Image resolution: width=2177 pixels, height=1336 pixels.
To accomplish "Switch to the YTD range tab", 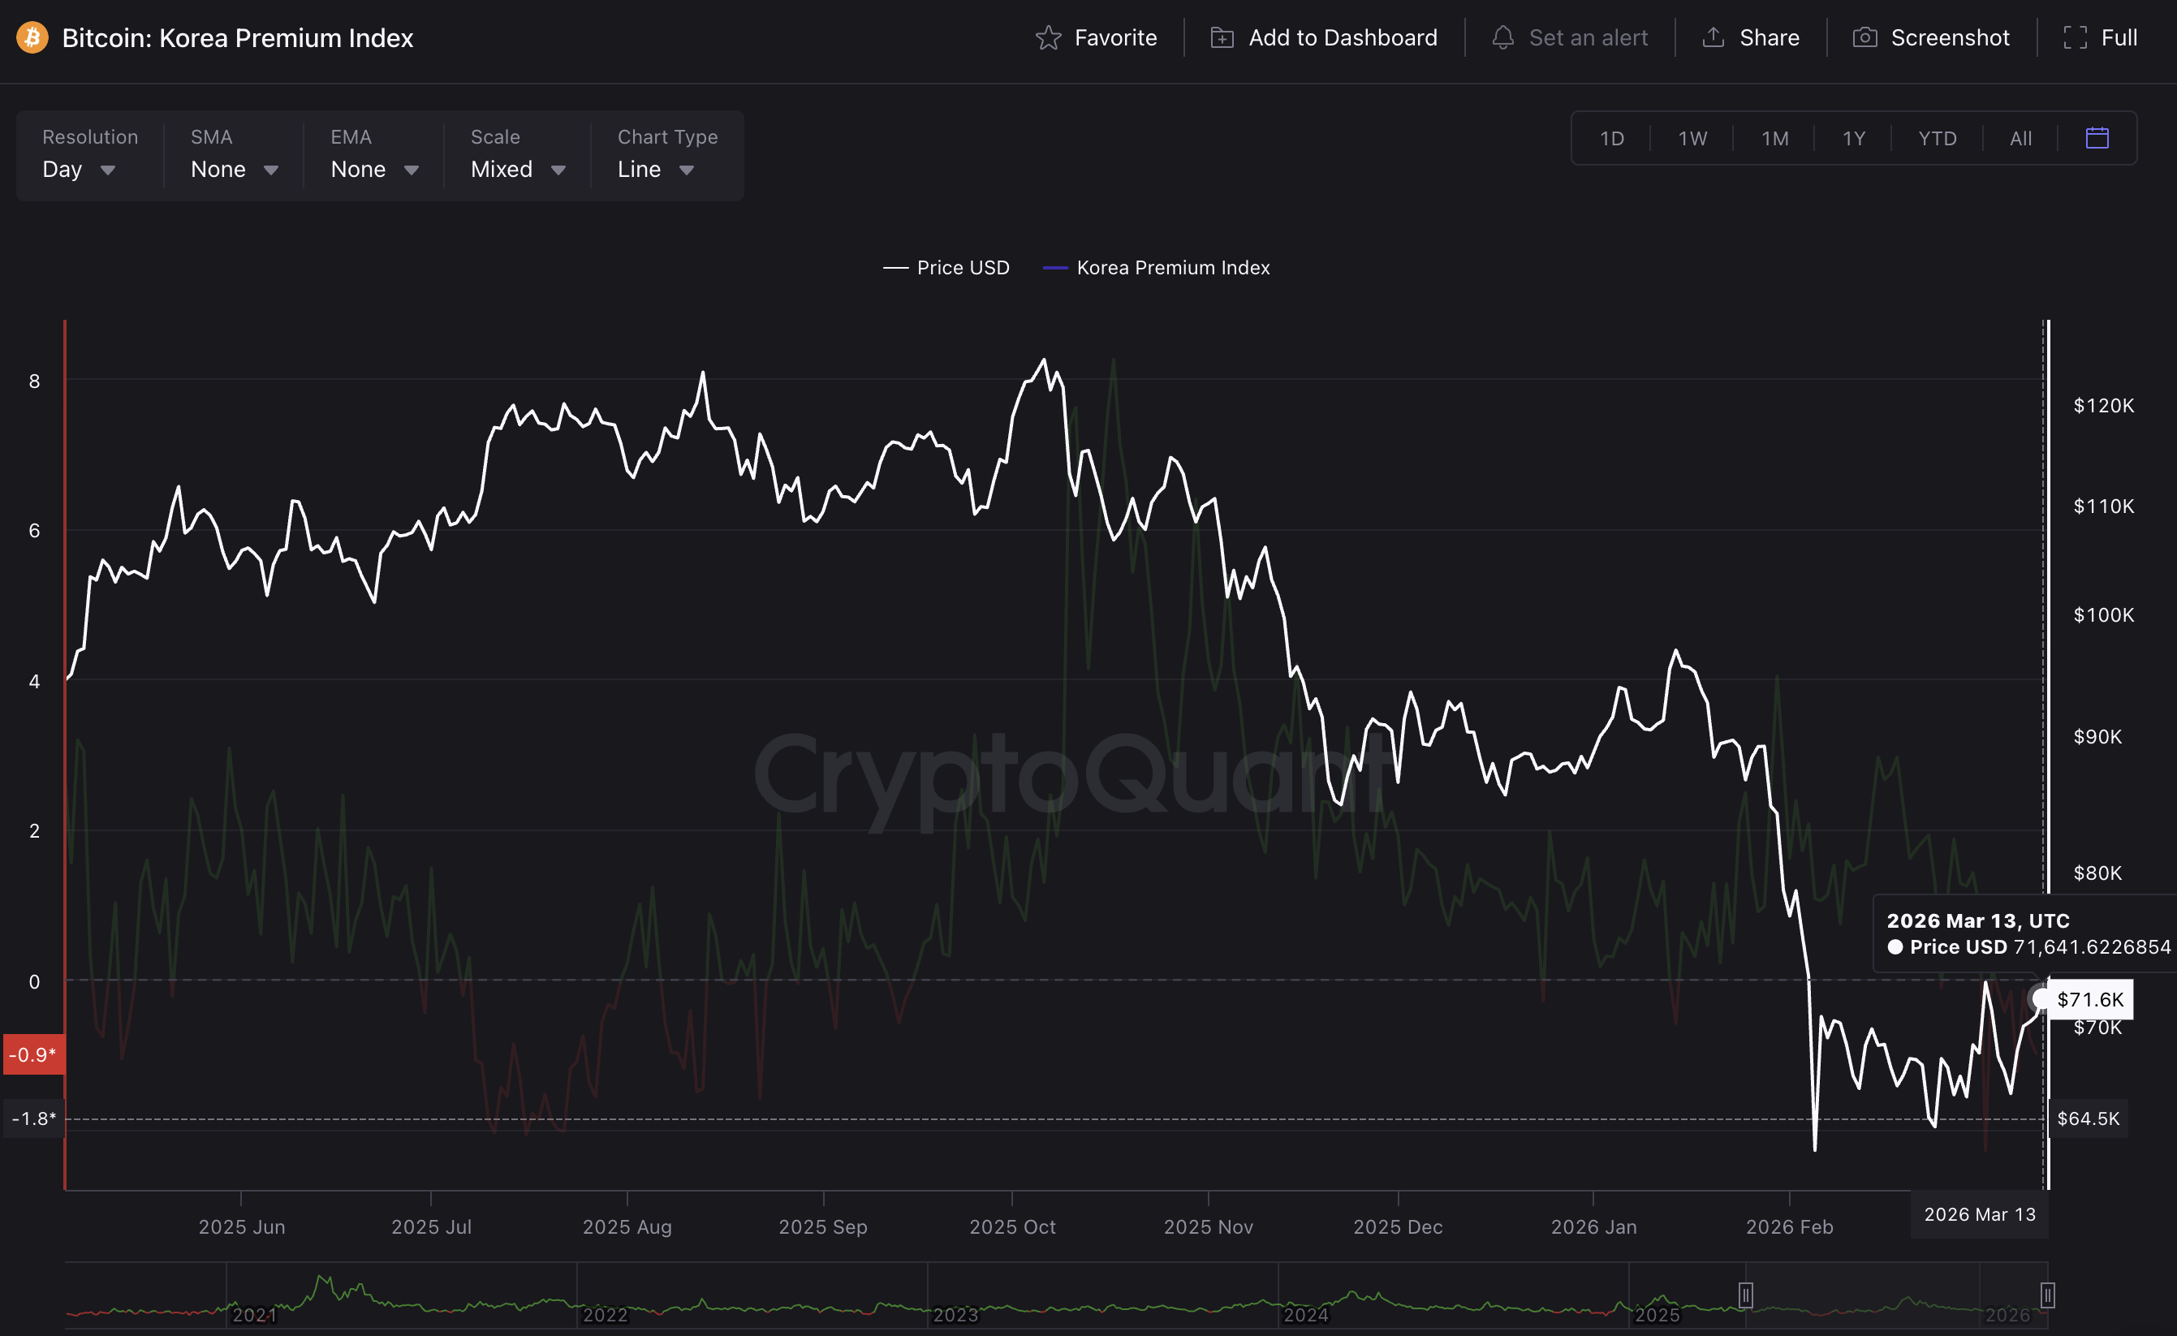I will (1937, 139).
